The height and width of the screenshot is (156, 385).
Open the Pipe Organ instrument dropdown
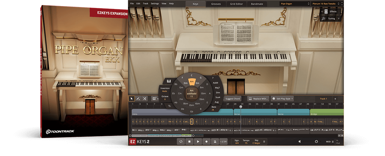294,4
